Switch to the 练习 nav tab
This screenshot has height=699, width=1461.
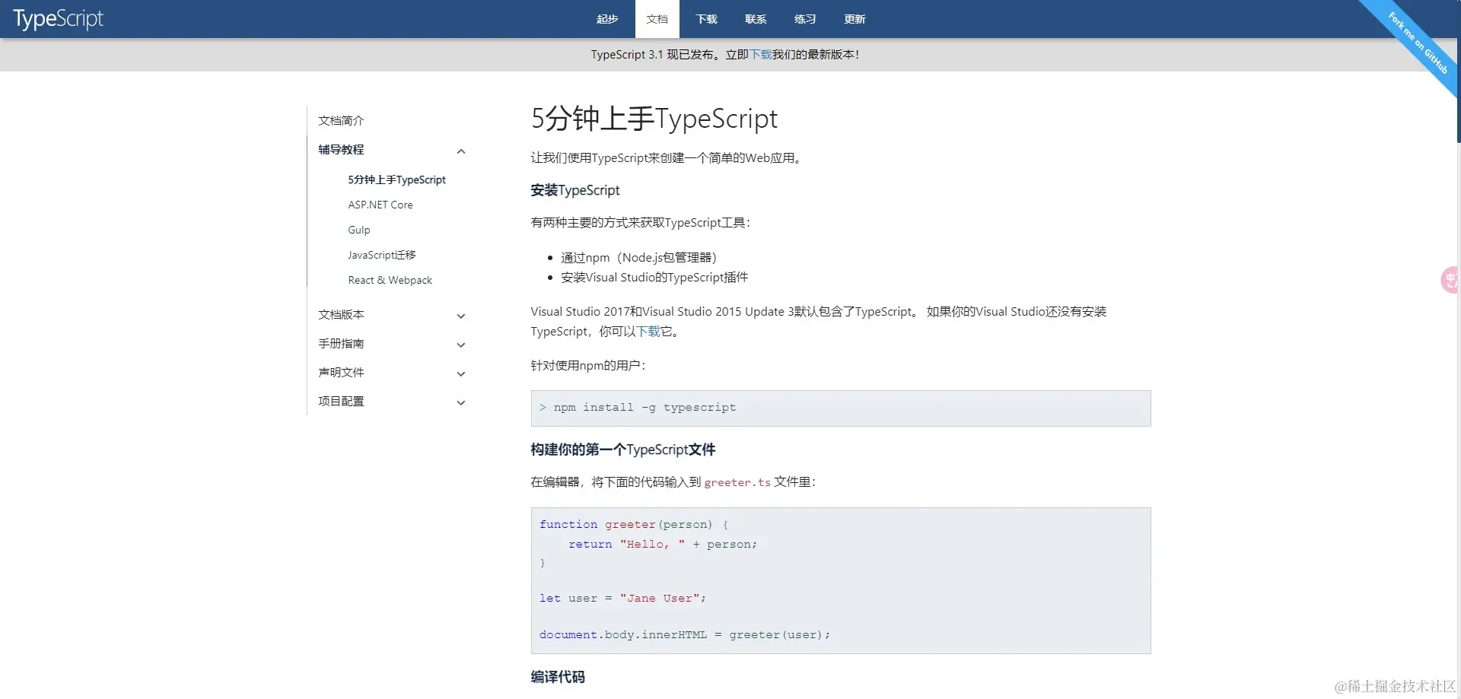tap(805, 19)
